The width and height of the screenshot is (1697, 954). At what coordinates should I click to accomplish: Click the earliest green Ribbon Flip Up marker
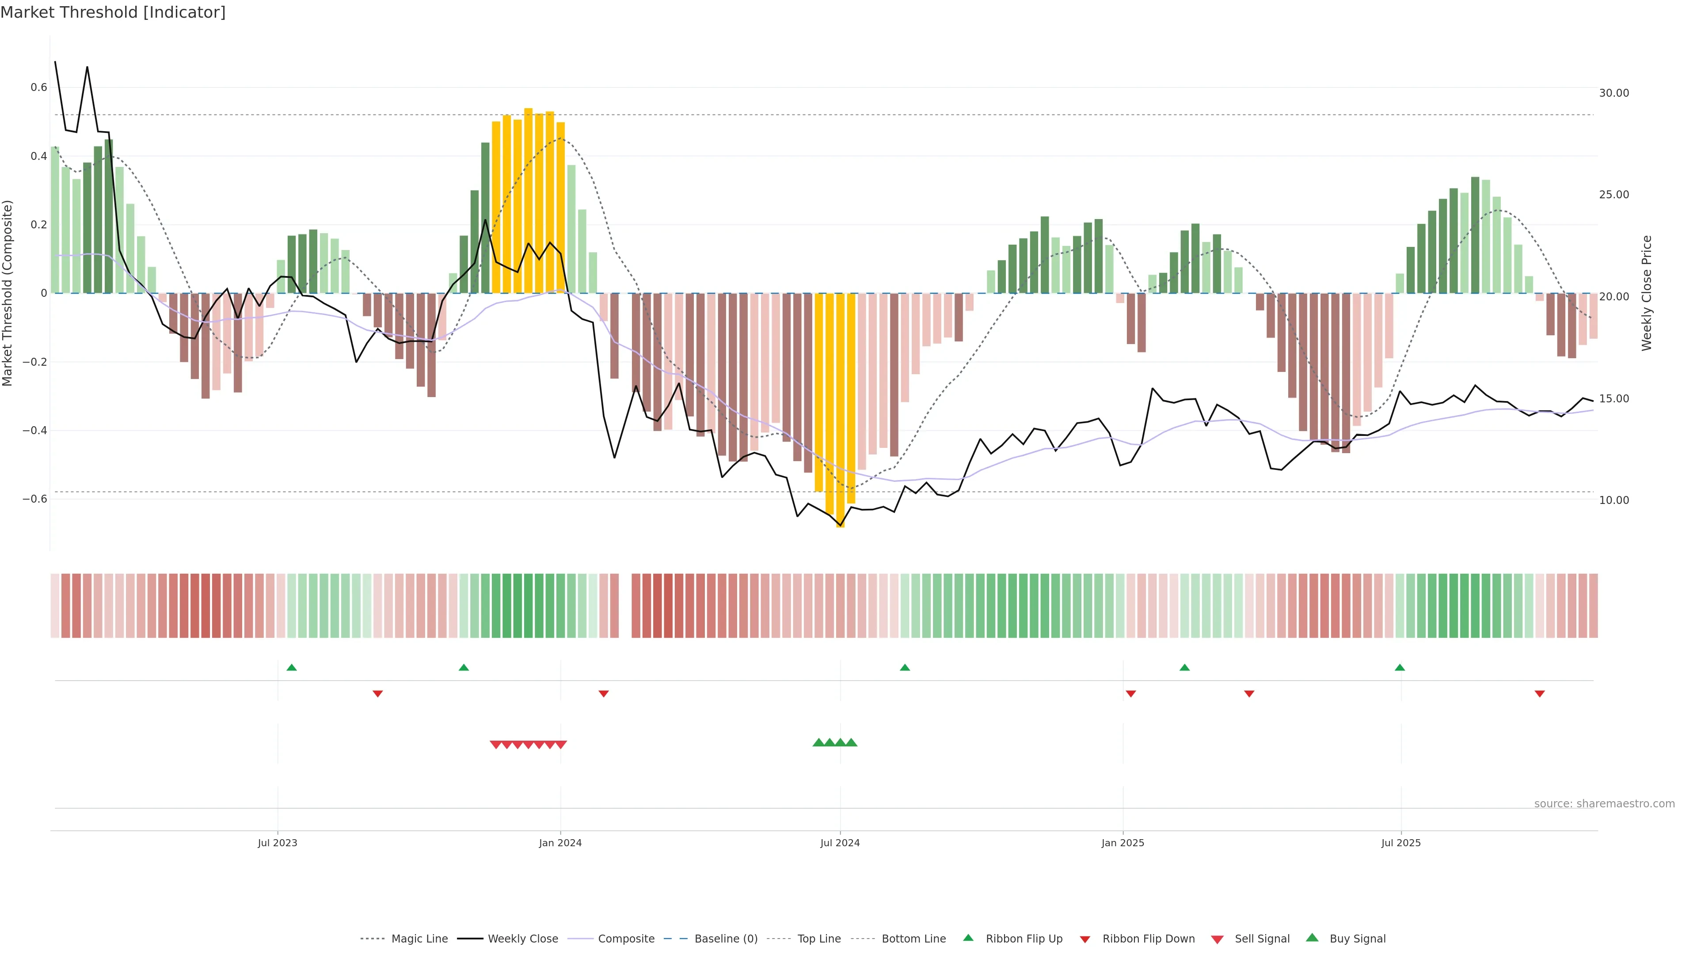292,668
